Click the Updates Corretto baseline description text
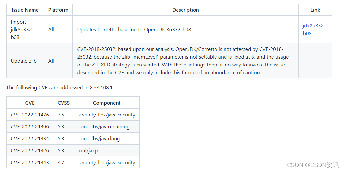 tap(134, 30)
